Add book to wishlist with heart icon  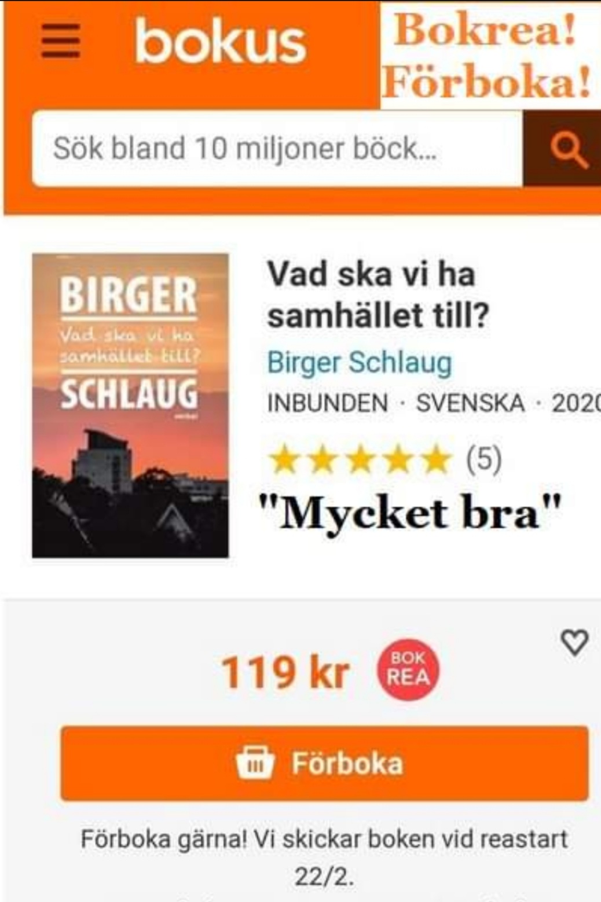(574, 642)
